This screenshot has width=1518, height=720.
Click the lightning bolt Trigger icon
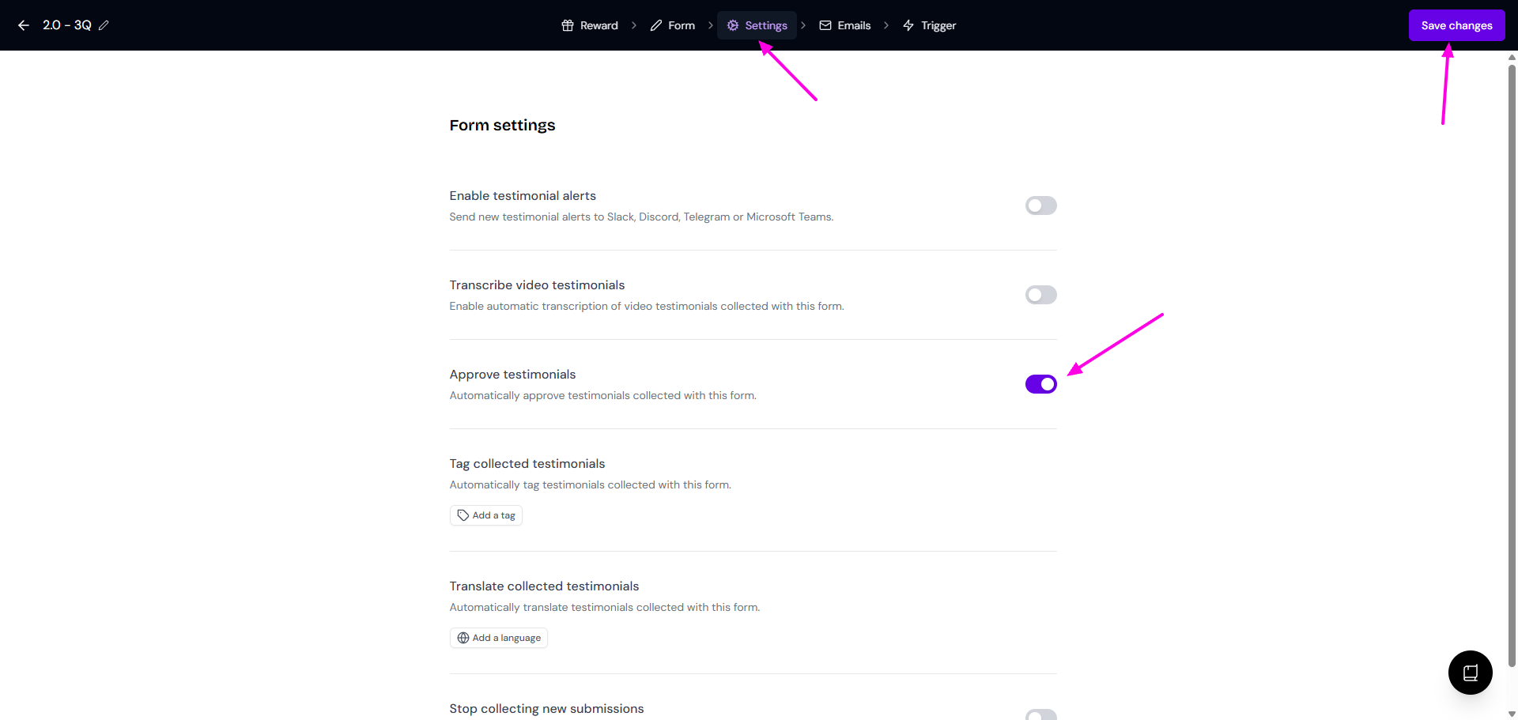pyautogui.click(x=908, y=25)
